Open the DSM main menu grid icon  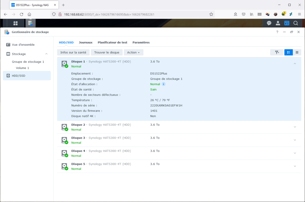pyautogui.click(x=16, y=23)
